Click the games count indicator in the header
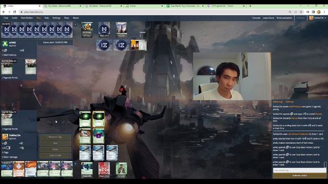Viewport: 328px width, 184px height. click(301, 18)
